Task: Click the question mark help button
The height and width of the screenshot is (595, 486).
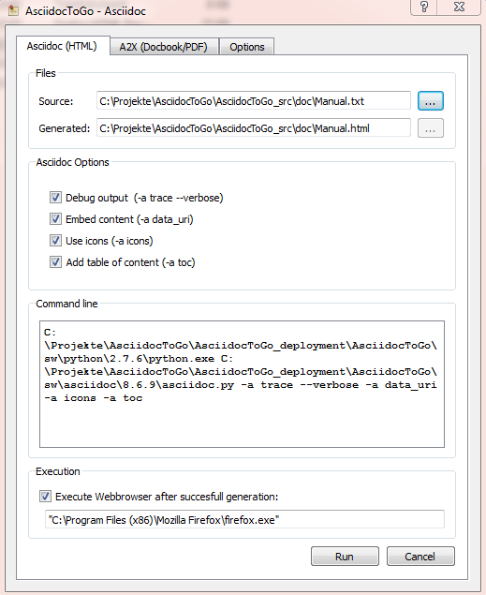Action: (424, 7)
